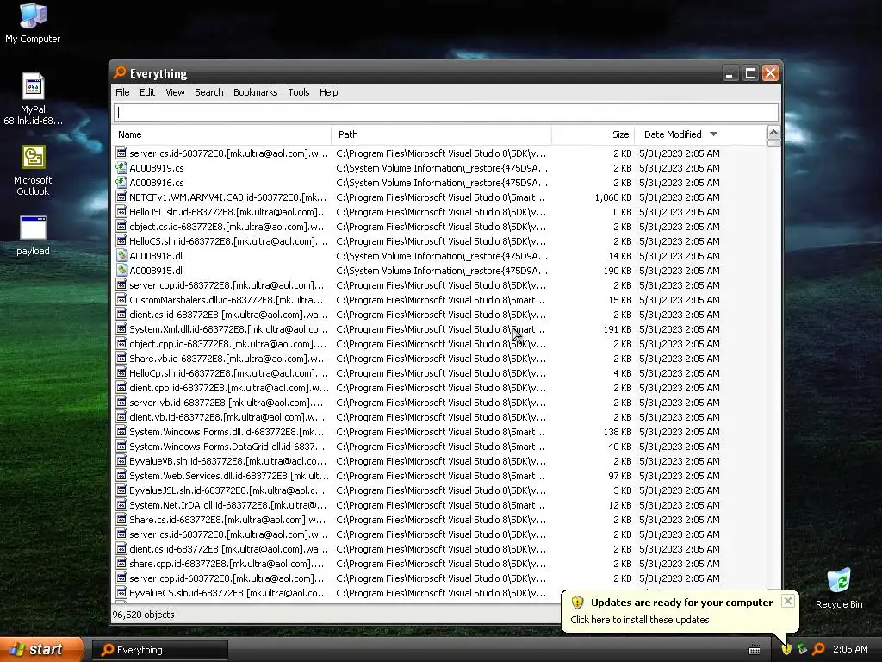Image resolution: width=882 pixels, height=662 pixels.
Task: Click the icon of HelloCp.sln encrypted file
Action: (121, 372)
